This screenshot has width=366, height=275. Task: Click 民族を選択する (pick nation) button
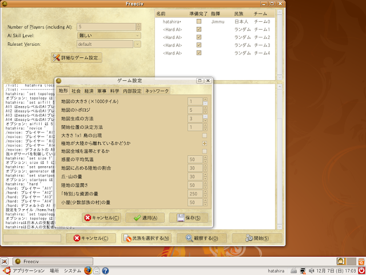146,238
